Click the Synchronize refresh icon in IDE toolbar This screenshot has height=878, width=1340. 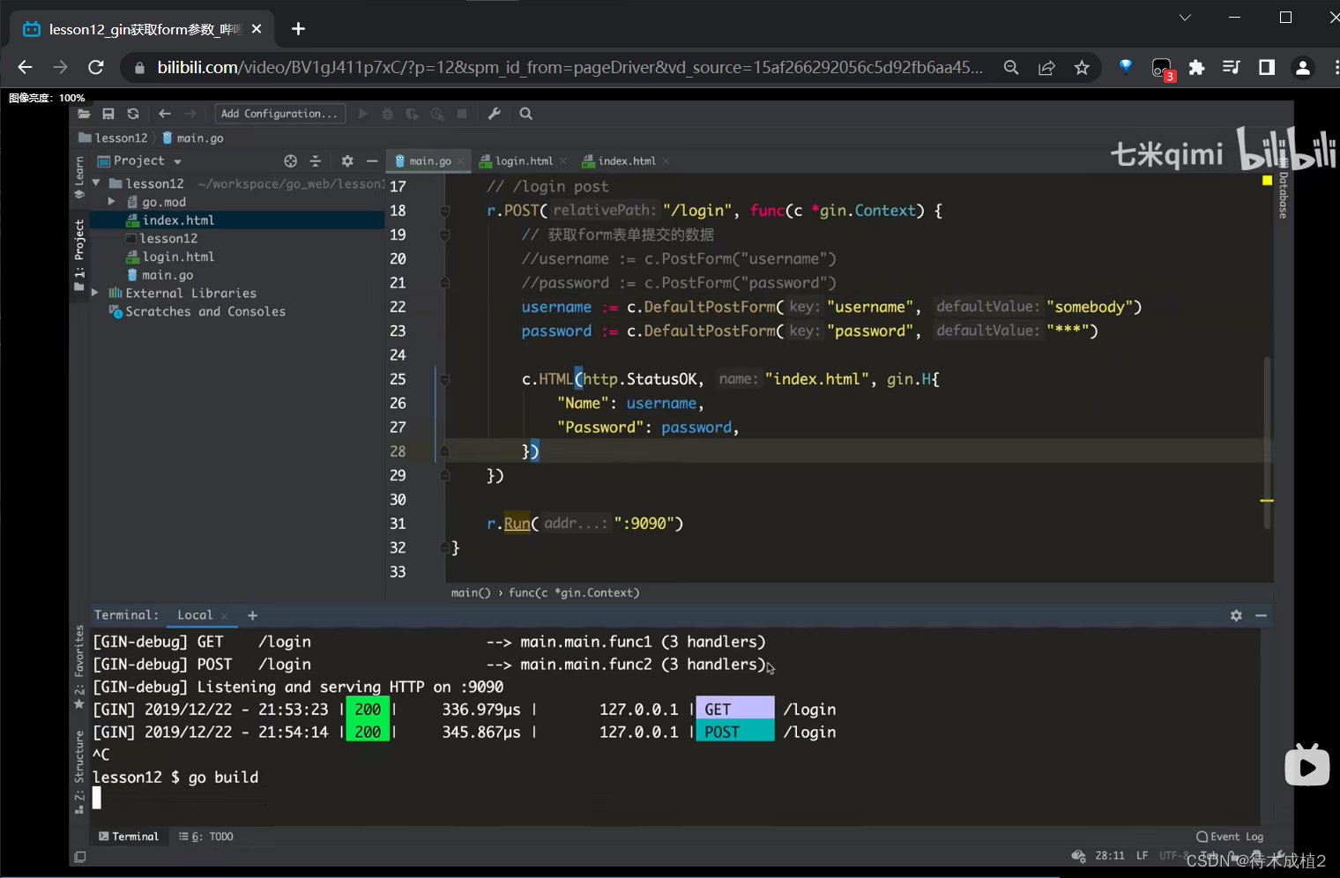click(133, 114)
